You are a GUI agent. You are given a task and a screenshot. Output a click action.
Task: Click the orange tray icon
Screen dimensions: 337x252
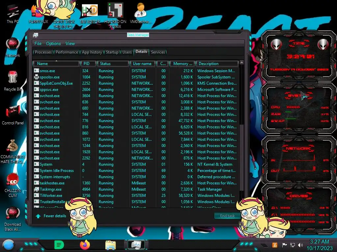tap(275, 245)
